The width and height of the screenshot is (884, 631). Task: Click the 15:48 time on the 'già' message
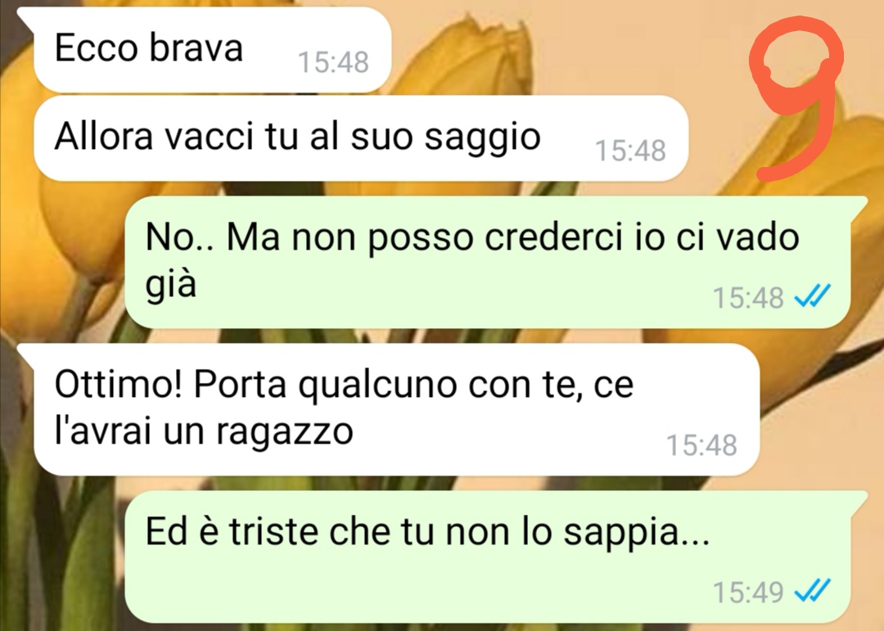(x=748, y=298)
